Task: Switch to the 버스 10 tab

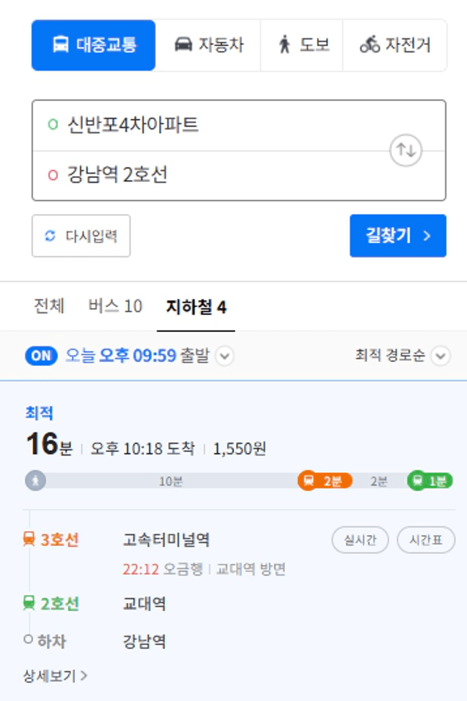Action: (115, 307)
